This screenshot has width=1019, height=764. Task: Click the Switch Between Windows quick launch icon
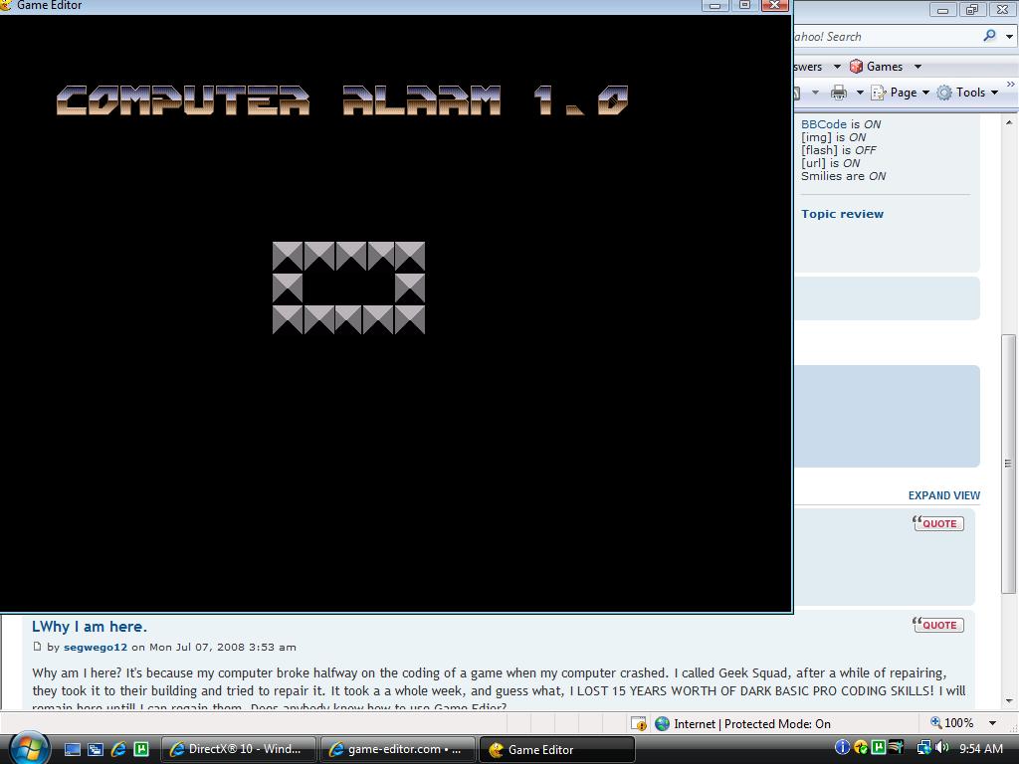click(x=96, y=749)
